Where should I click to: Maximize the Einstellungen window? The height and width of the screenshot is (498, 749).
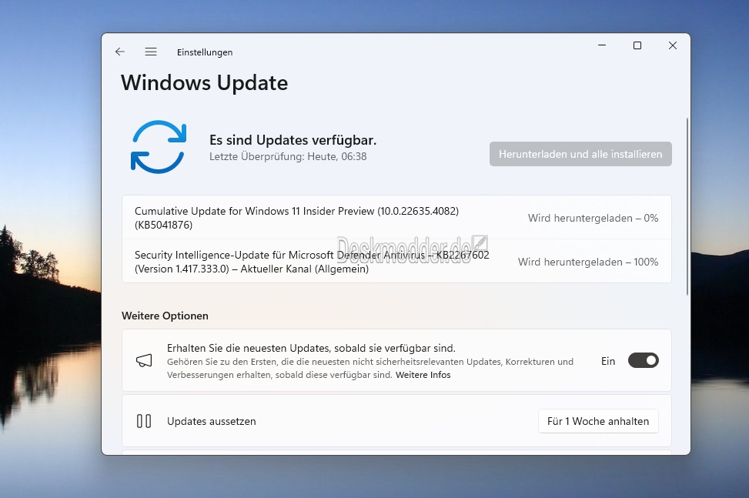pyautogui.click(x=637, y=45)
